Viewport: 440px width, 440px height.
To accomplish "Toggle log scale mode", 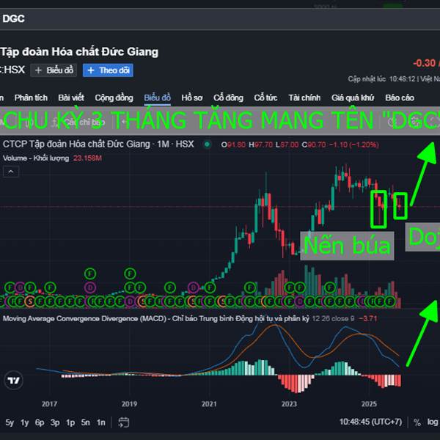I will click(433, 422).
